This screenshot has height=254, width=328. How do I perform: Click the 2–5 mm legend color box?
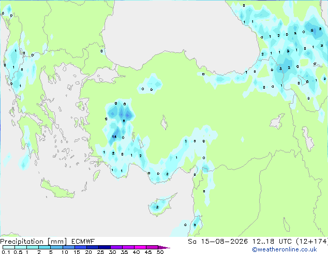[x=44, y=247]
